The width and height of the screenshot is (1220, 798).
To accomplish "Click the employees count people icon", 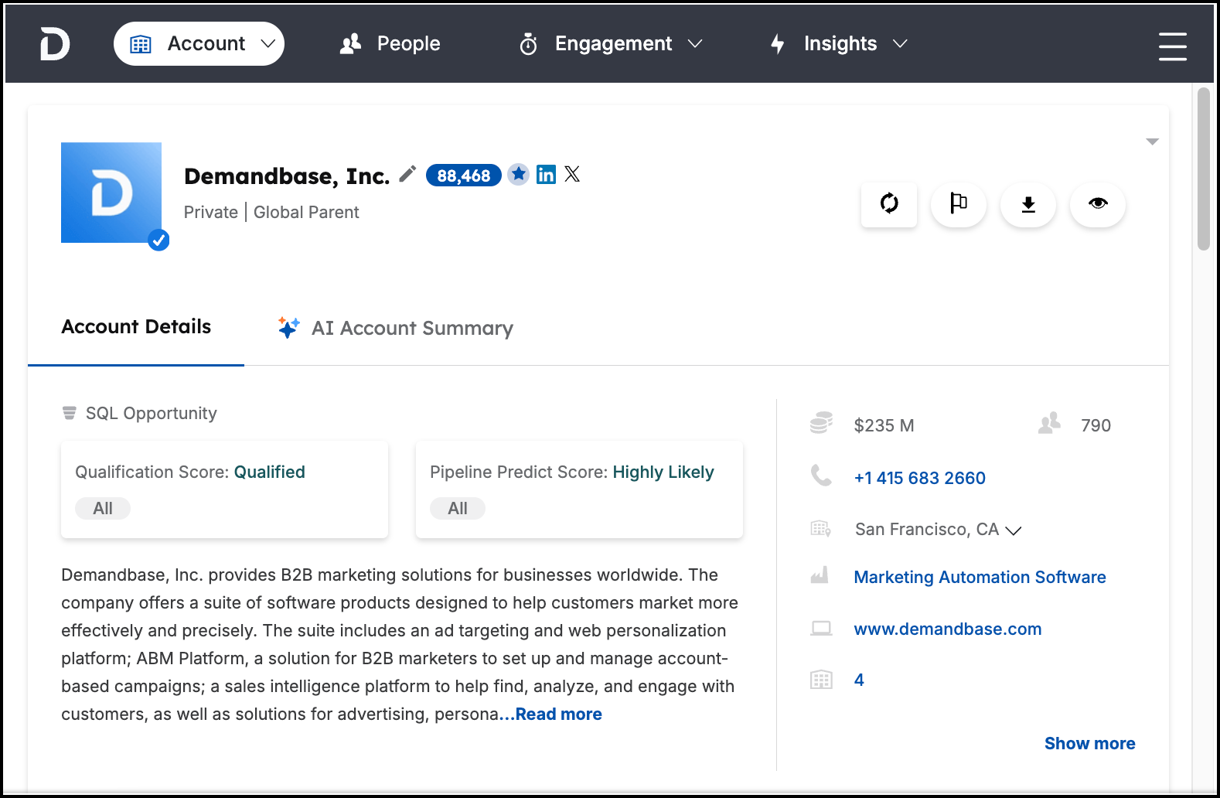I will point(1049,423).
